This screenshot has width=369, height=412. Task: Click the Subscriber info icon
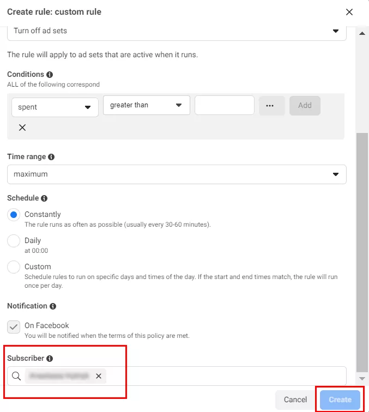50,359
